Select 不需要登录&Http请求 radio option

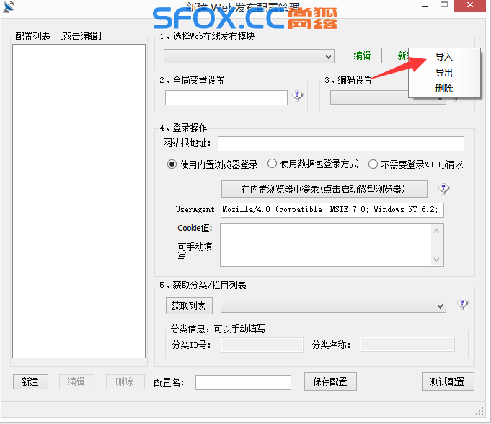pyautogui.click(x=373, y=164)
